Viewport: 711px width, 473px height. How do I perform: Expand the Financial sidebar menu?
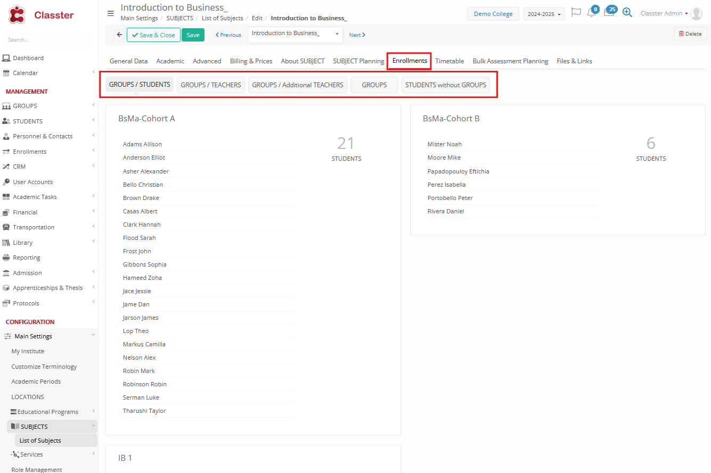click(25, 212)
